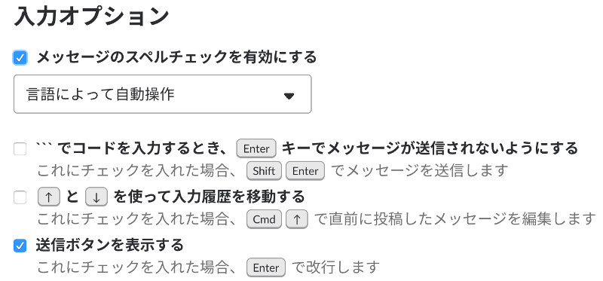
Task: Click the 送信ボタンを表示する label text
Action: tap(110, 245)
